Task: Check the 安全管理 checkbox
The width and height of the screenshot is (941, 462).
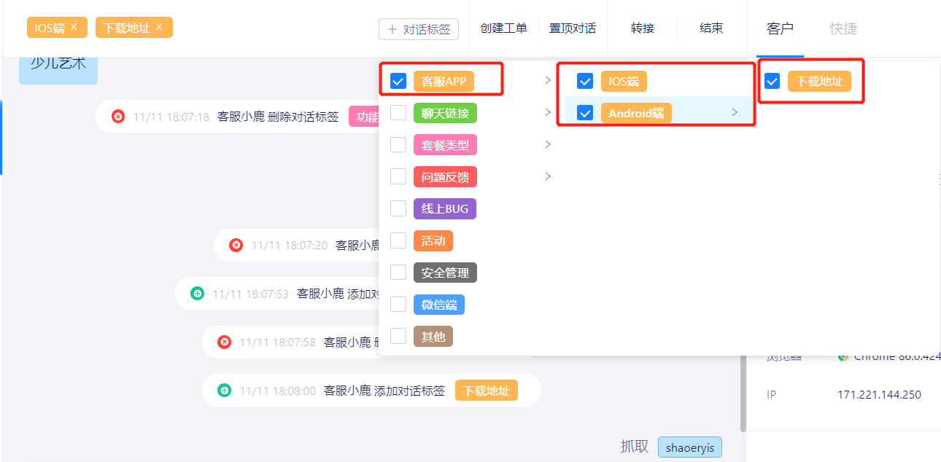Action: pos(398,273)
